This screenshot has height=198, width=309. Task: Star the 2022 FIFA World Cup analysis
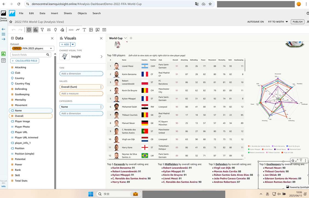tap(11, 22)
